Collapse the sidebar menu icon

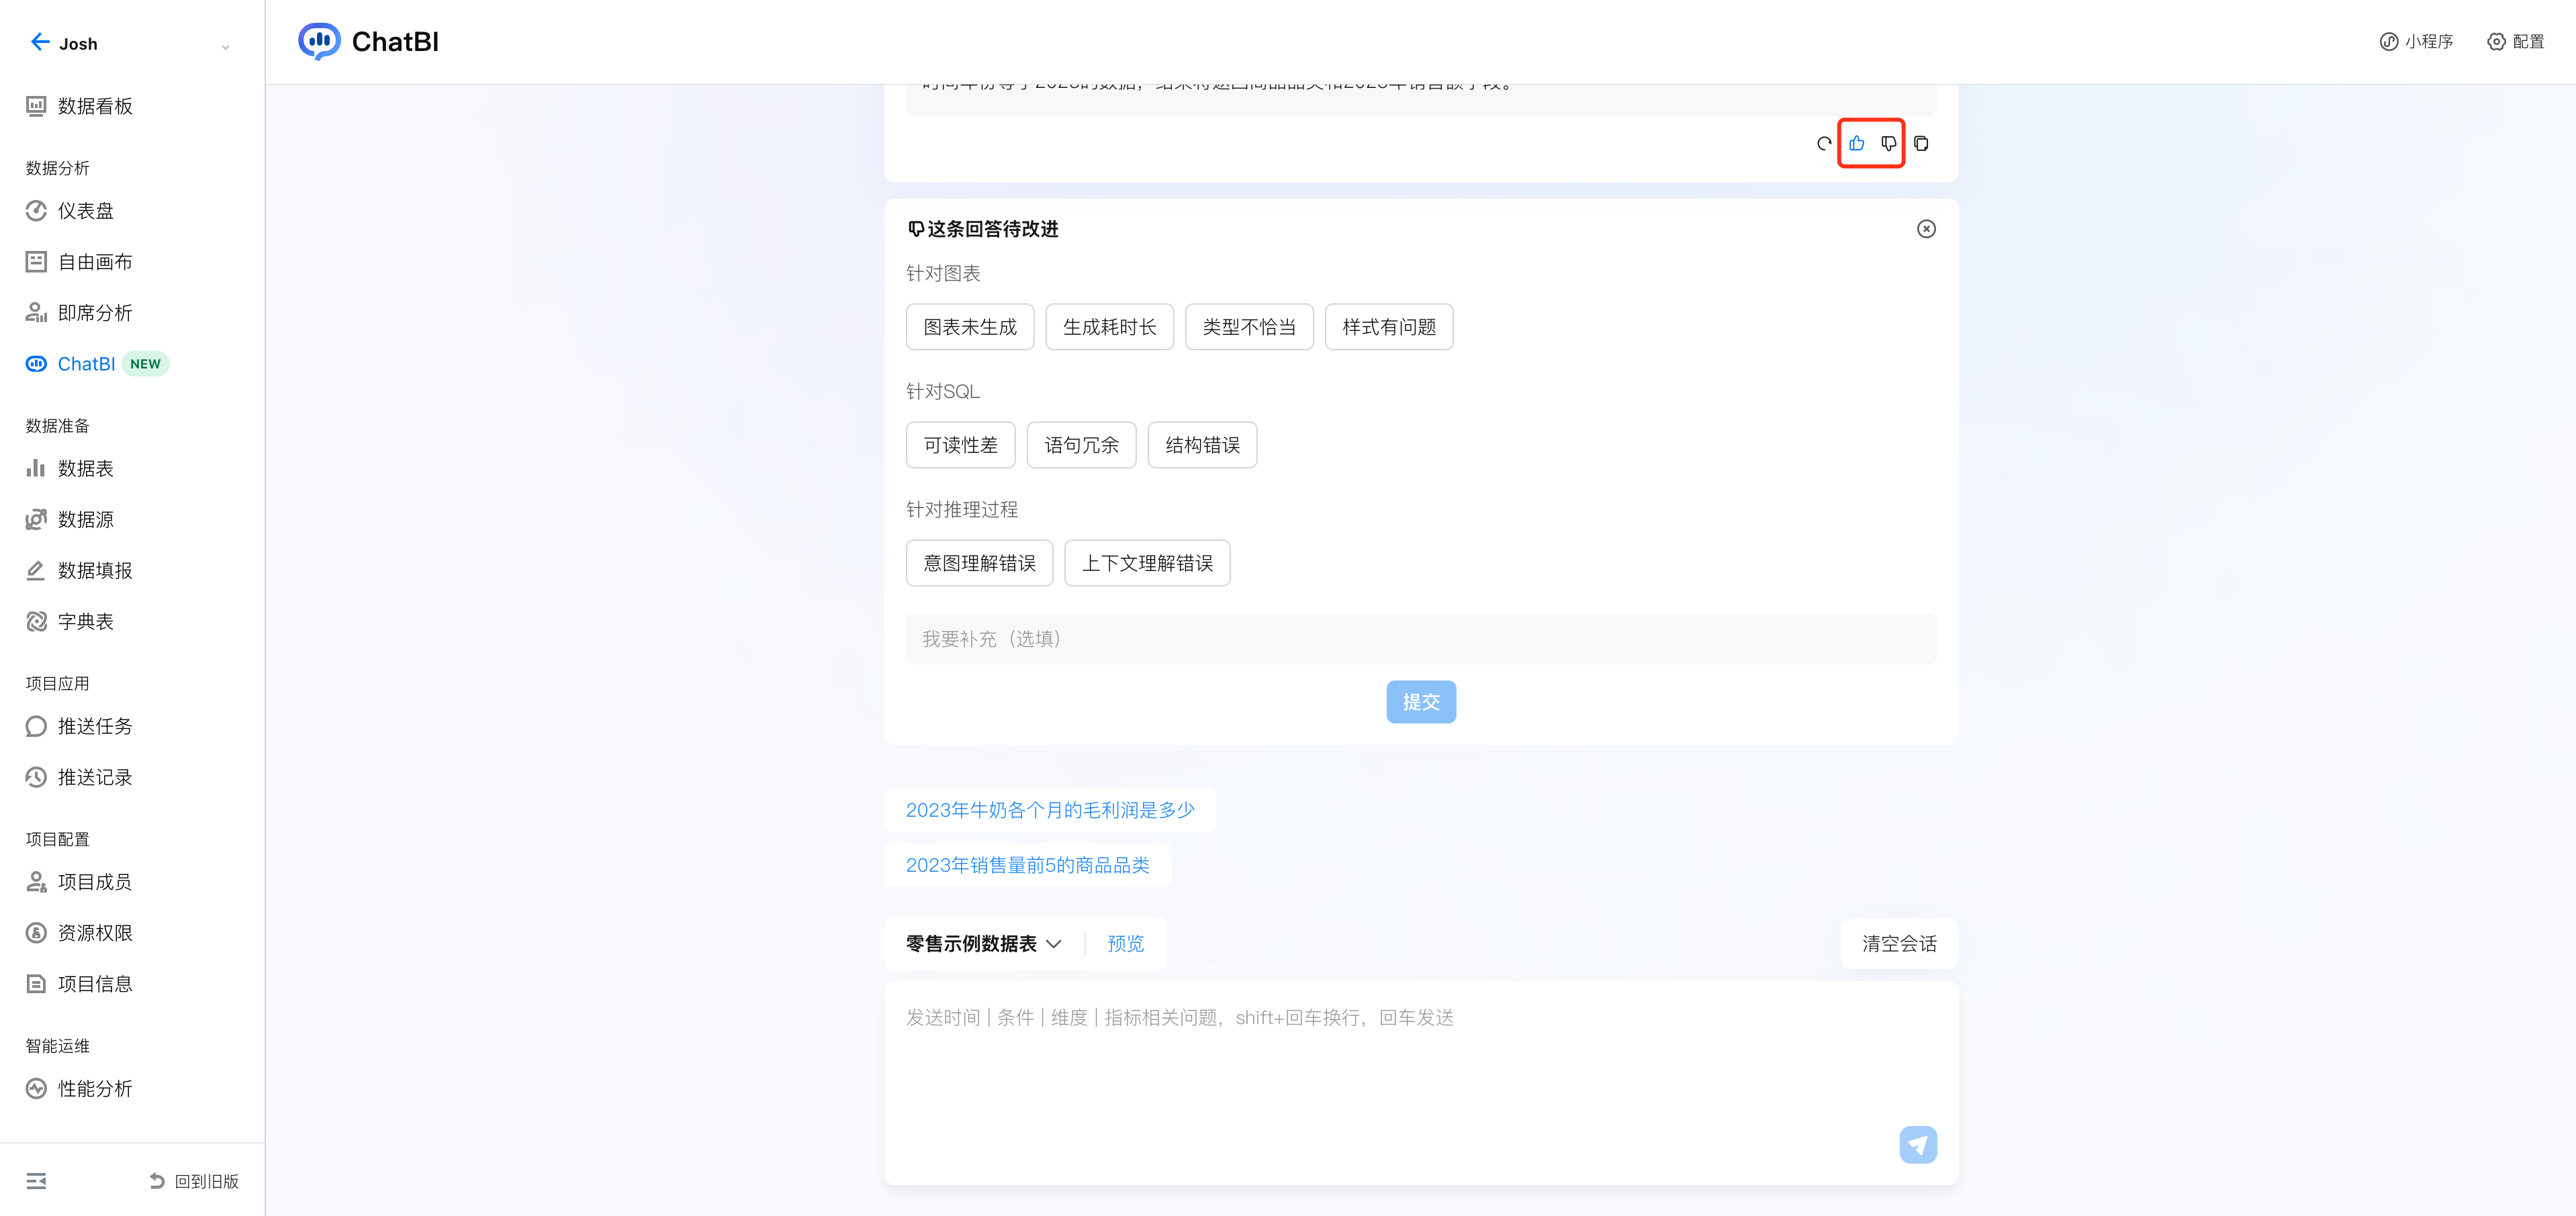point(36,1181)
